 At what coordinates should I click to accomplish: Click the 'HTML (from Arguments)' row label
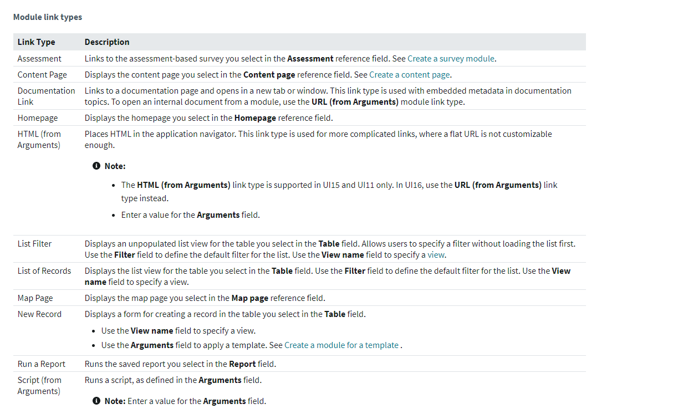coord(39,140)
